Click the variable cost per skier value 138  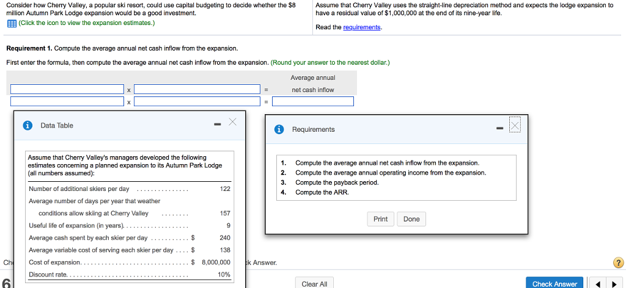[225, 250]
